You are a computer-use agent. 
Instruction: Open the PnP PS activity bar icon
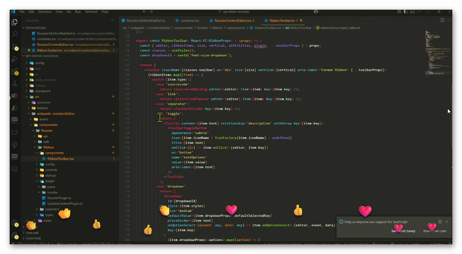pos(15,120)
